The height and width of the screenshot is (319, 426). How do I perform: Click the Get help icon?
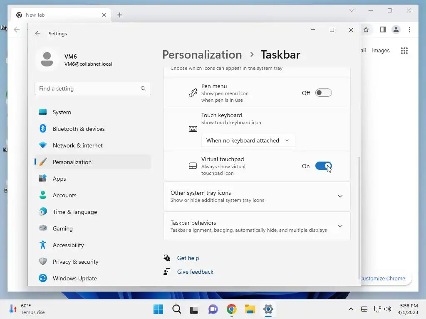[x=167, y=258]
